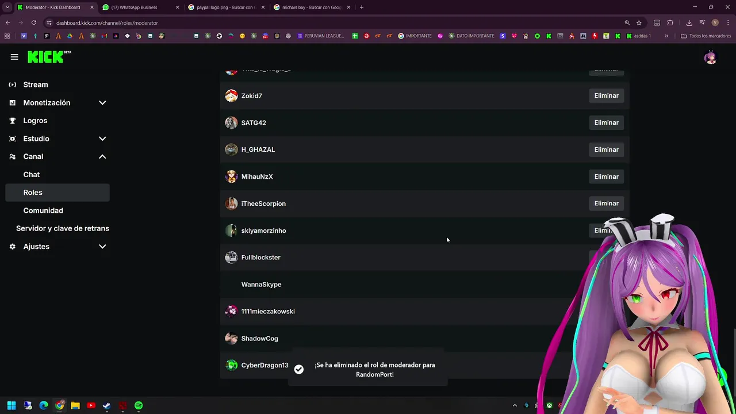Click the username 1111mieczakowski

click(x=268, y=312)
